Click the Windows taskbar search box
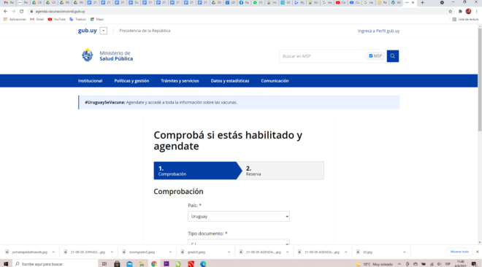The width and height of the screenshot is (482, 267). 56,264
